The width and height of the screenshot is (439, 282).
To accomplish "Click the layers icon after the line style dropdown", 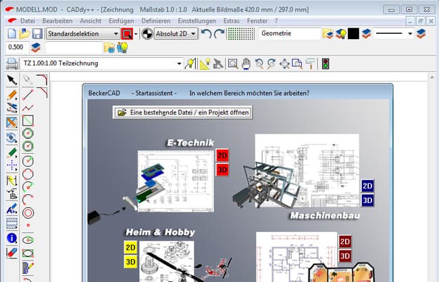I will 421,34.
